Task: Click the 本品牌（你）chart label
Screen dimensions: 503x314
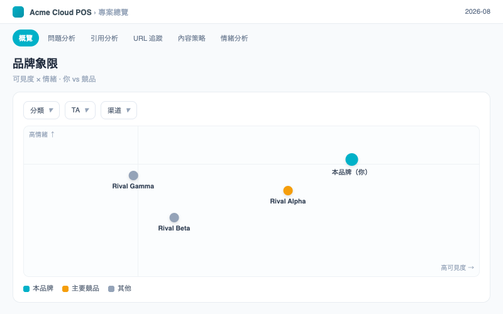Action: [x=350, y=172]
